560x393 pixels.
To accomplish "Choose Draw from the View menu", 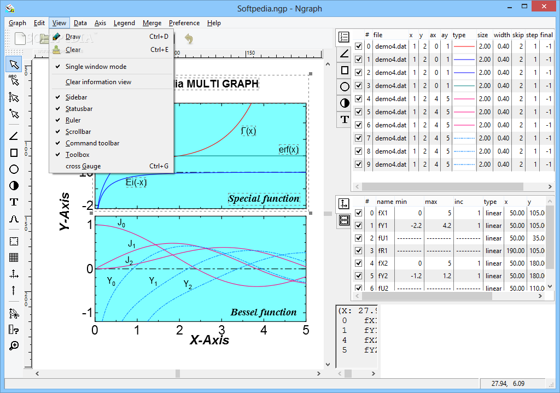I will [112, 37].
